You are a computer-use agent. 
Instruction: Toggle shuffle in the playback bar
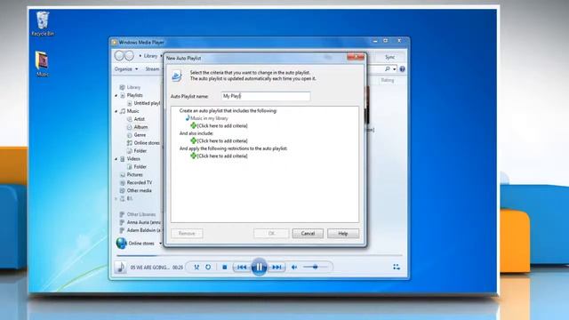[196, 267]
